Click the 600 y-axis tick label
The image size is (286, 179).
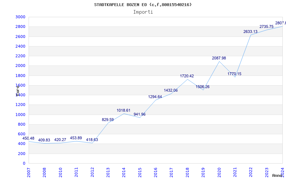[x=22, y=134]
